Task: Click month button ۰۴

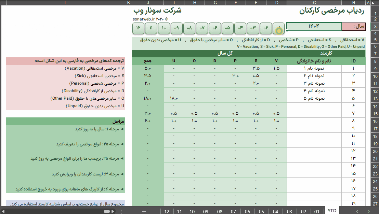Action: coord(240,28)
